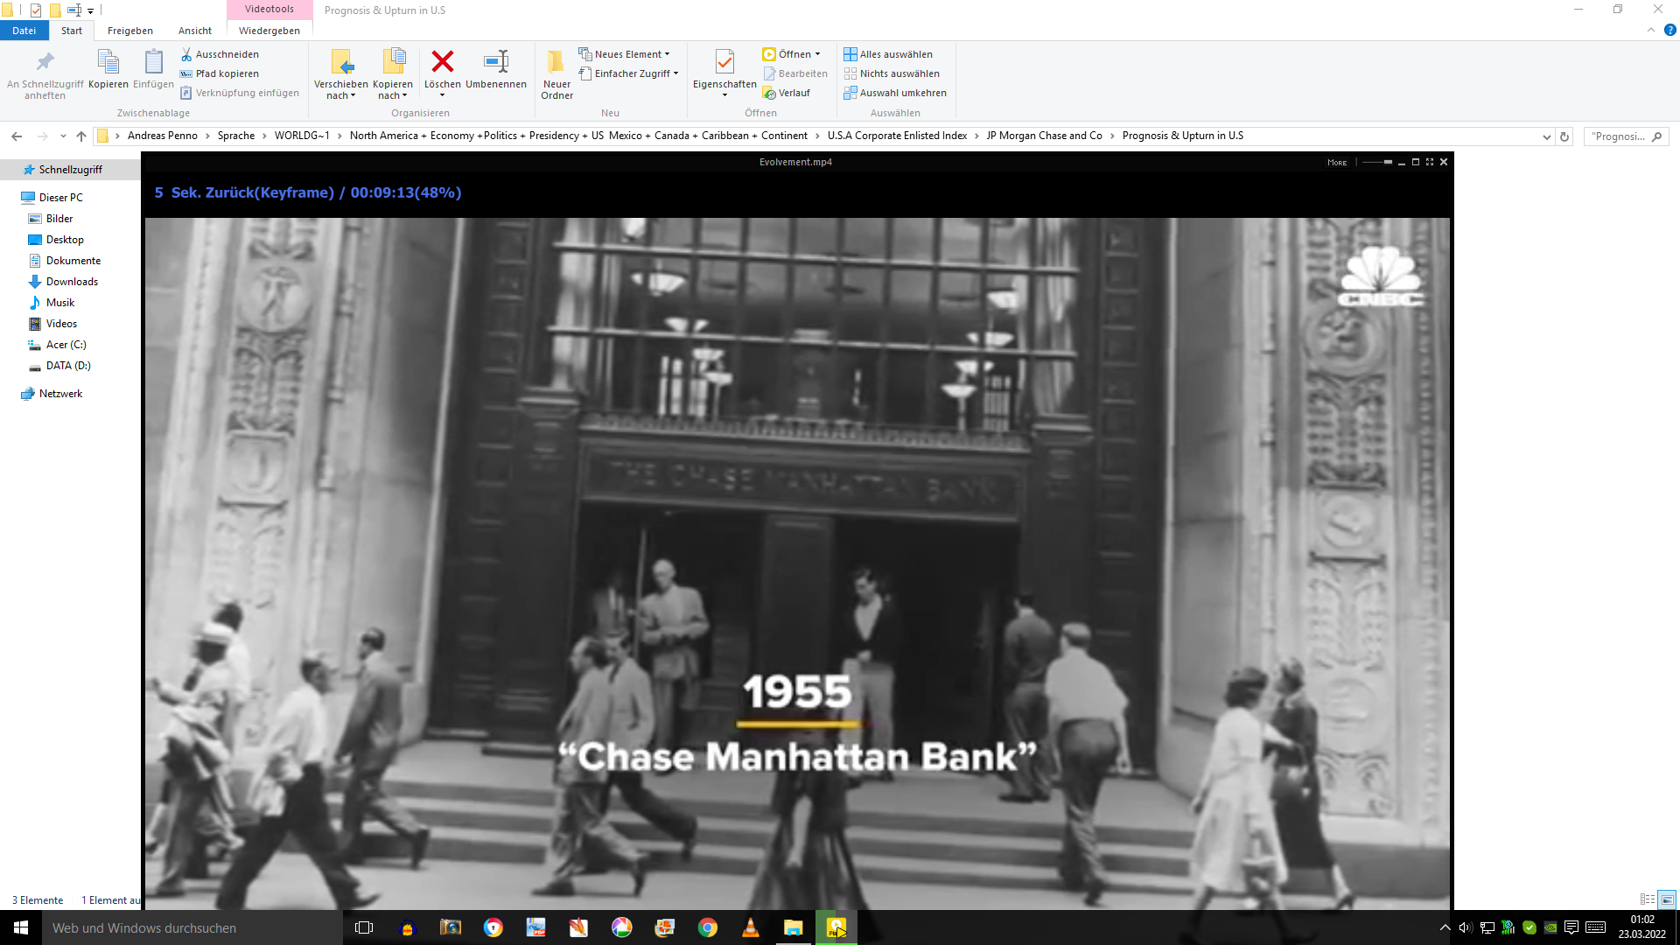This screenshot has width=1680, height=945.
Task: Click the An Schnellzugriff anheften pin icon
Action: tap(45, 62)
